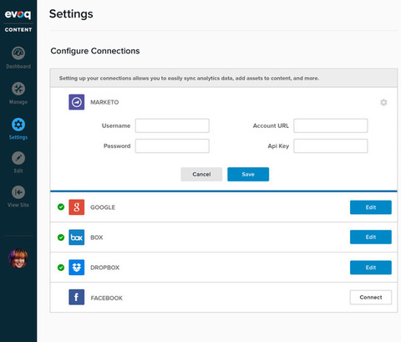Click the Google connection logo
This screenshot has height=342, width=401.
[x=77, y=207]
